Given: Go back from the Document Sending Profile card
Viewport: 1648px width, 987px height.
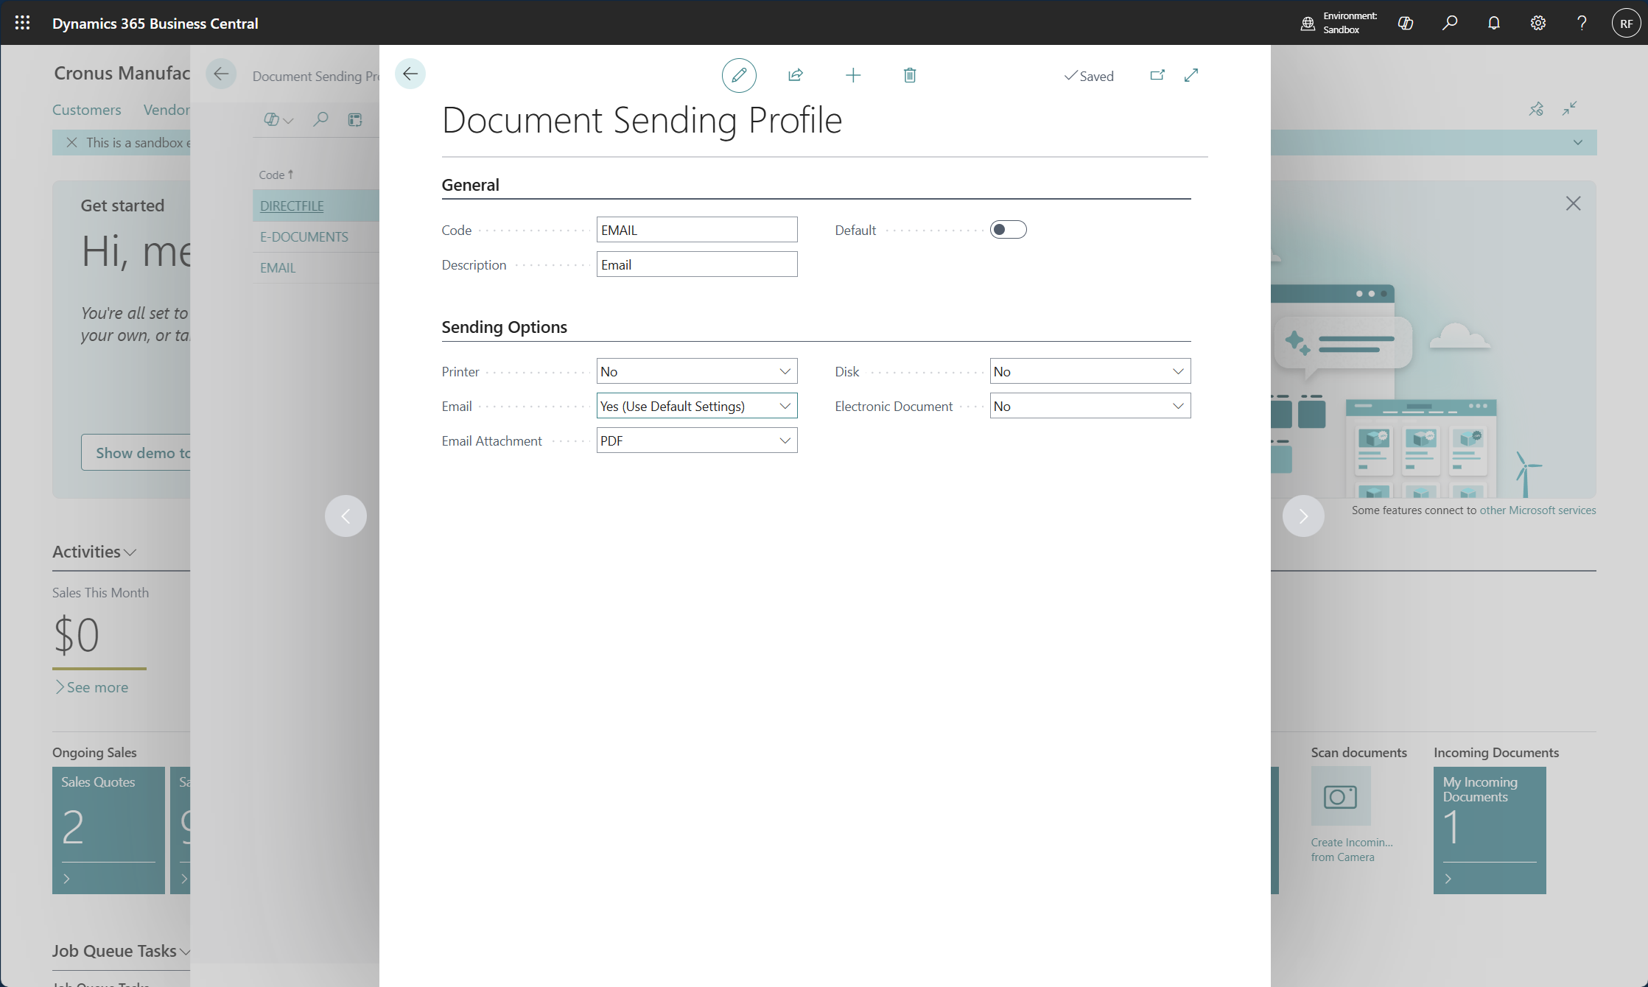Looking at the screenshot, I should tap(410, 74).
